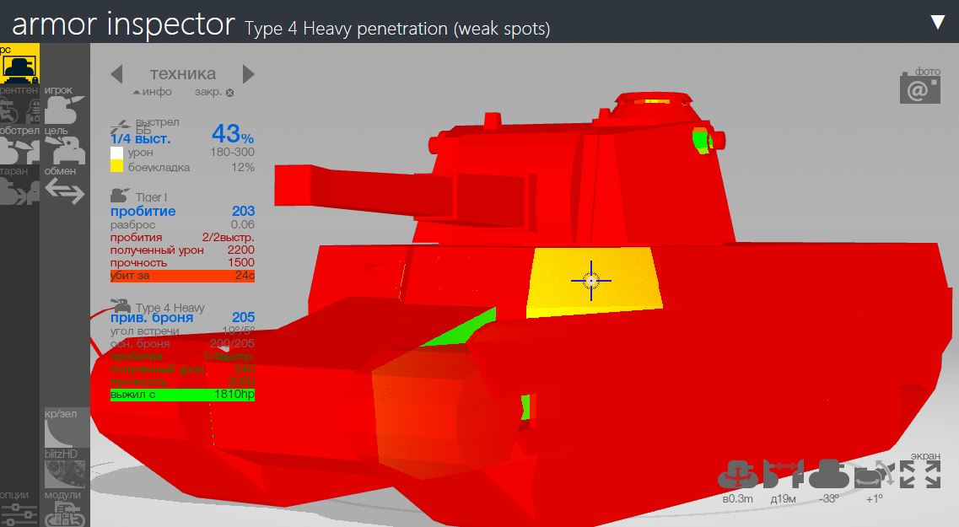959x527 pixels.
Task: Expand the инфо section
Action: tap(153, 92)
